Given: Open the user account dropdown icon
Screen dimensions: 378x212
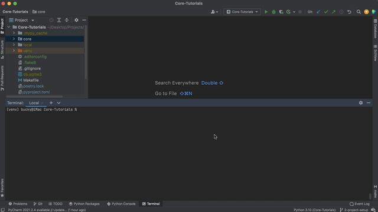Looking at the screenshot, I should coord(214,12).
